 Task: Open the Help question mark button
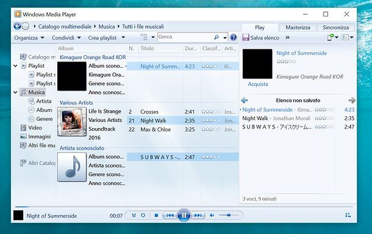[234, 37]
